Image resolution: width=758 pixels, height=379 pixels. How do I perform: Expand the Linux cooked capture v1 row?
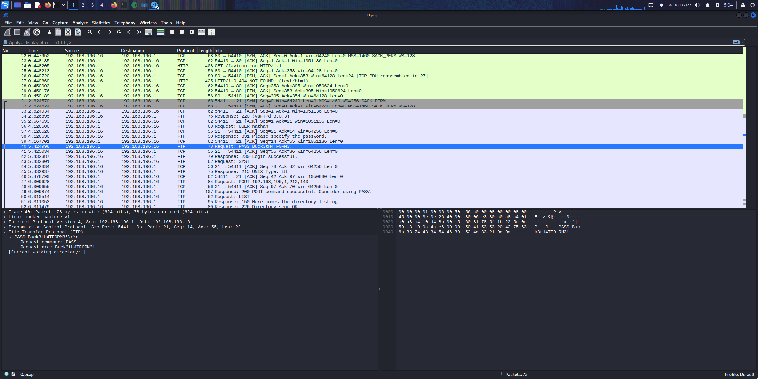click(x=5, y=217)
